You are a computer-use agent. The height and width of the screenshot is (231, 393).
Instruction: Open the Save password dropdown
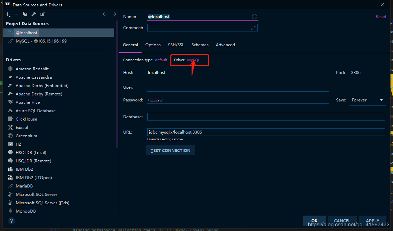368,100
